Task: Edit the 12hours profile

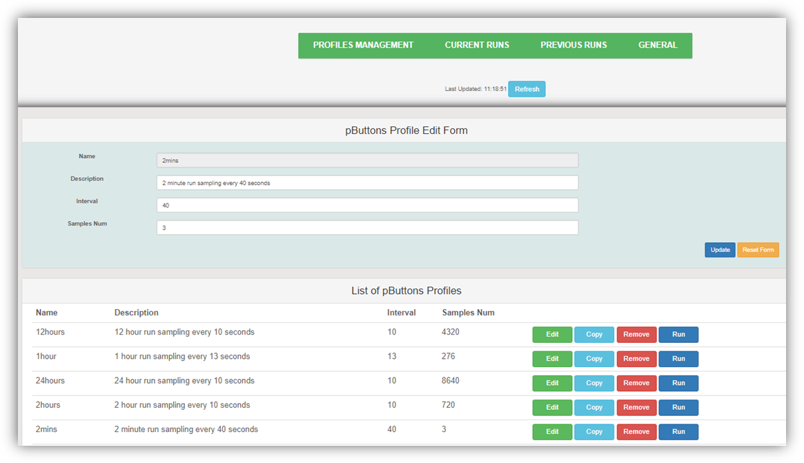Action: [552, 335]
